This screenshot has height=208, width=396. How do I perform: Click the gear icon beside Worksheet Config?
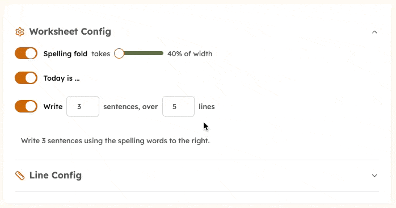[x=20, y=32]
